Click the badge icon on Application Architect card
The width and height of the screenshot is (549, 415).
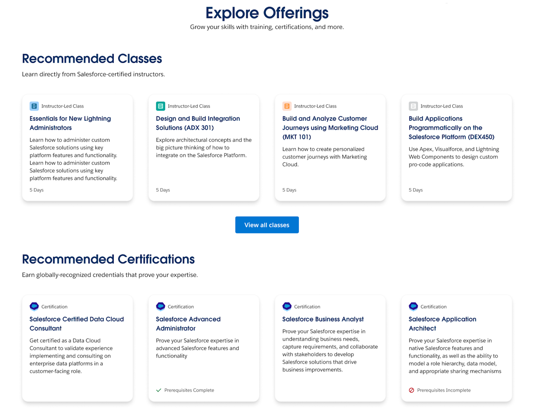pyautogui.click(x=413, y=306)
